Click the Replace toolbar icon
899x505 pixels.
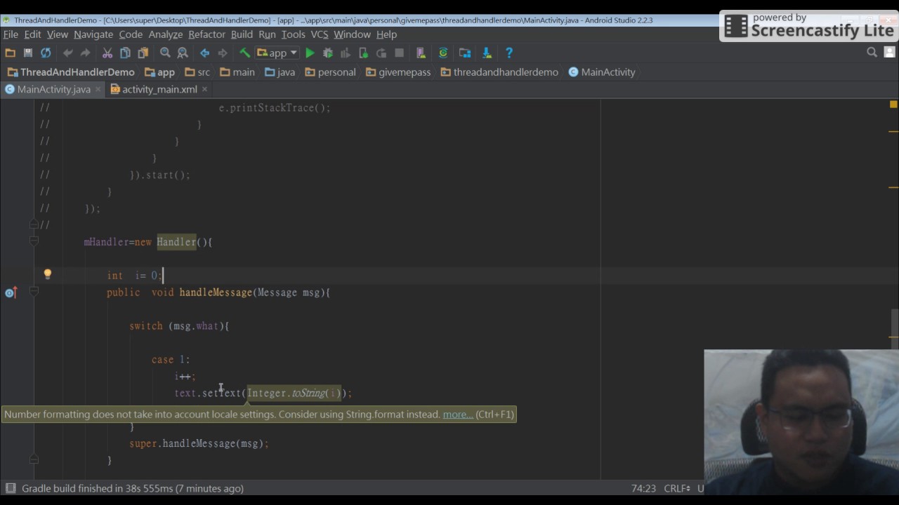[x=183, y=53]
